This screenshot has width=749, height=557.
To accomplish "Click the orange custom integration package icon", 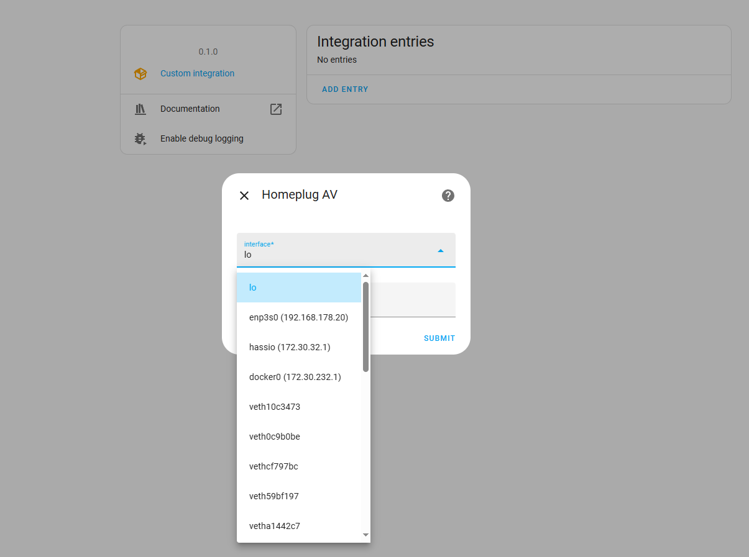I will (x=140, y=73).
